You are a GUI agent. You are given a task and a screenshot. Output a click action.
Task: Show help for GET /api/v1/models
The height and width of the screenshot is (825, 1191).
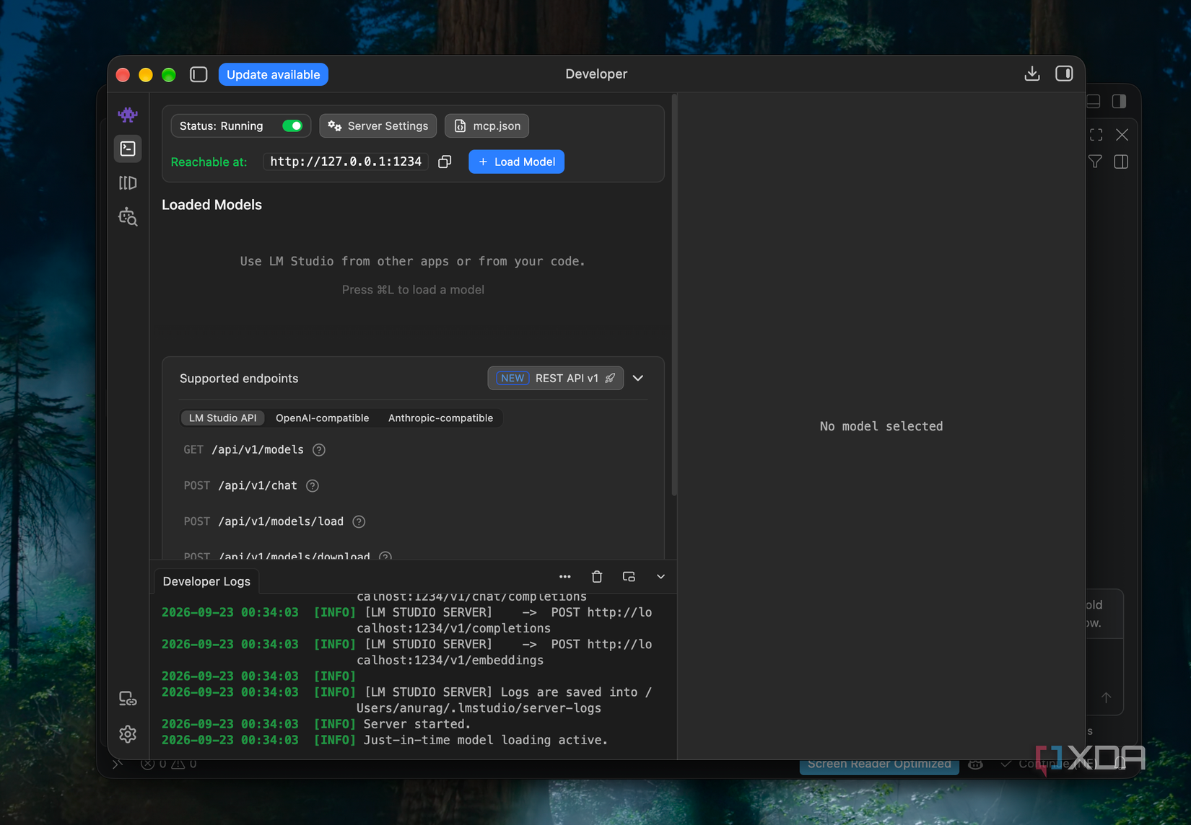[319, 450]
